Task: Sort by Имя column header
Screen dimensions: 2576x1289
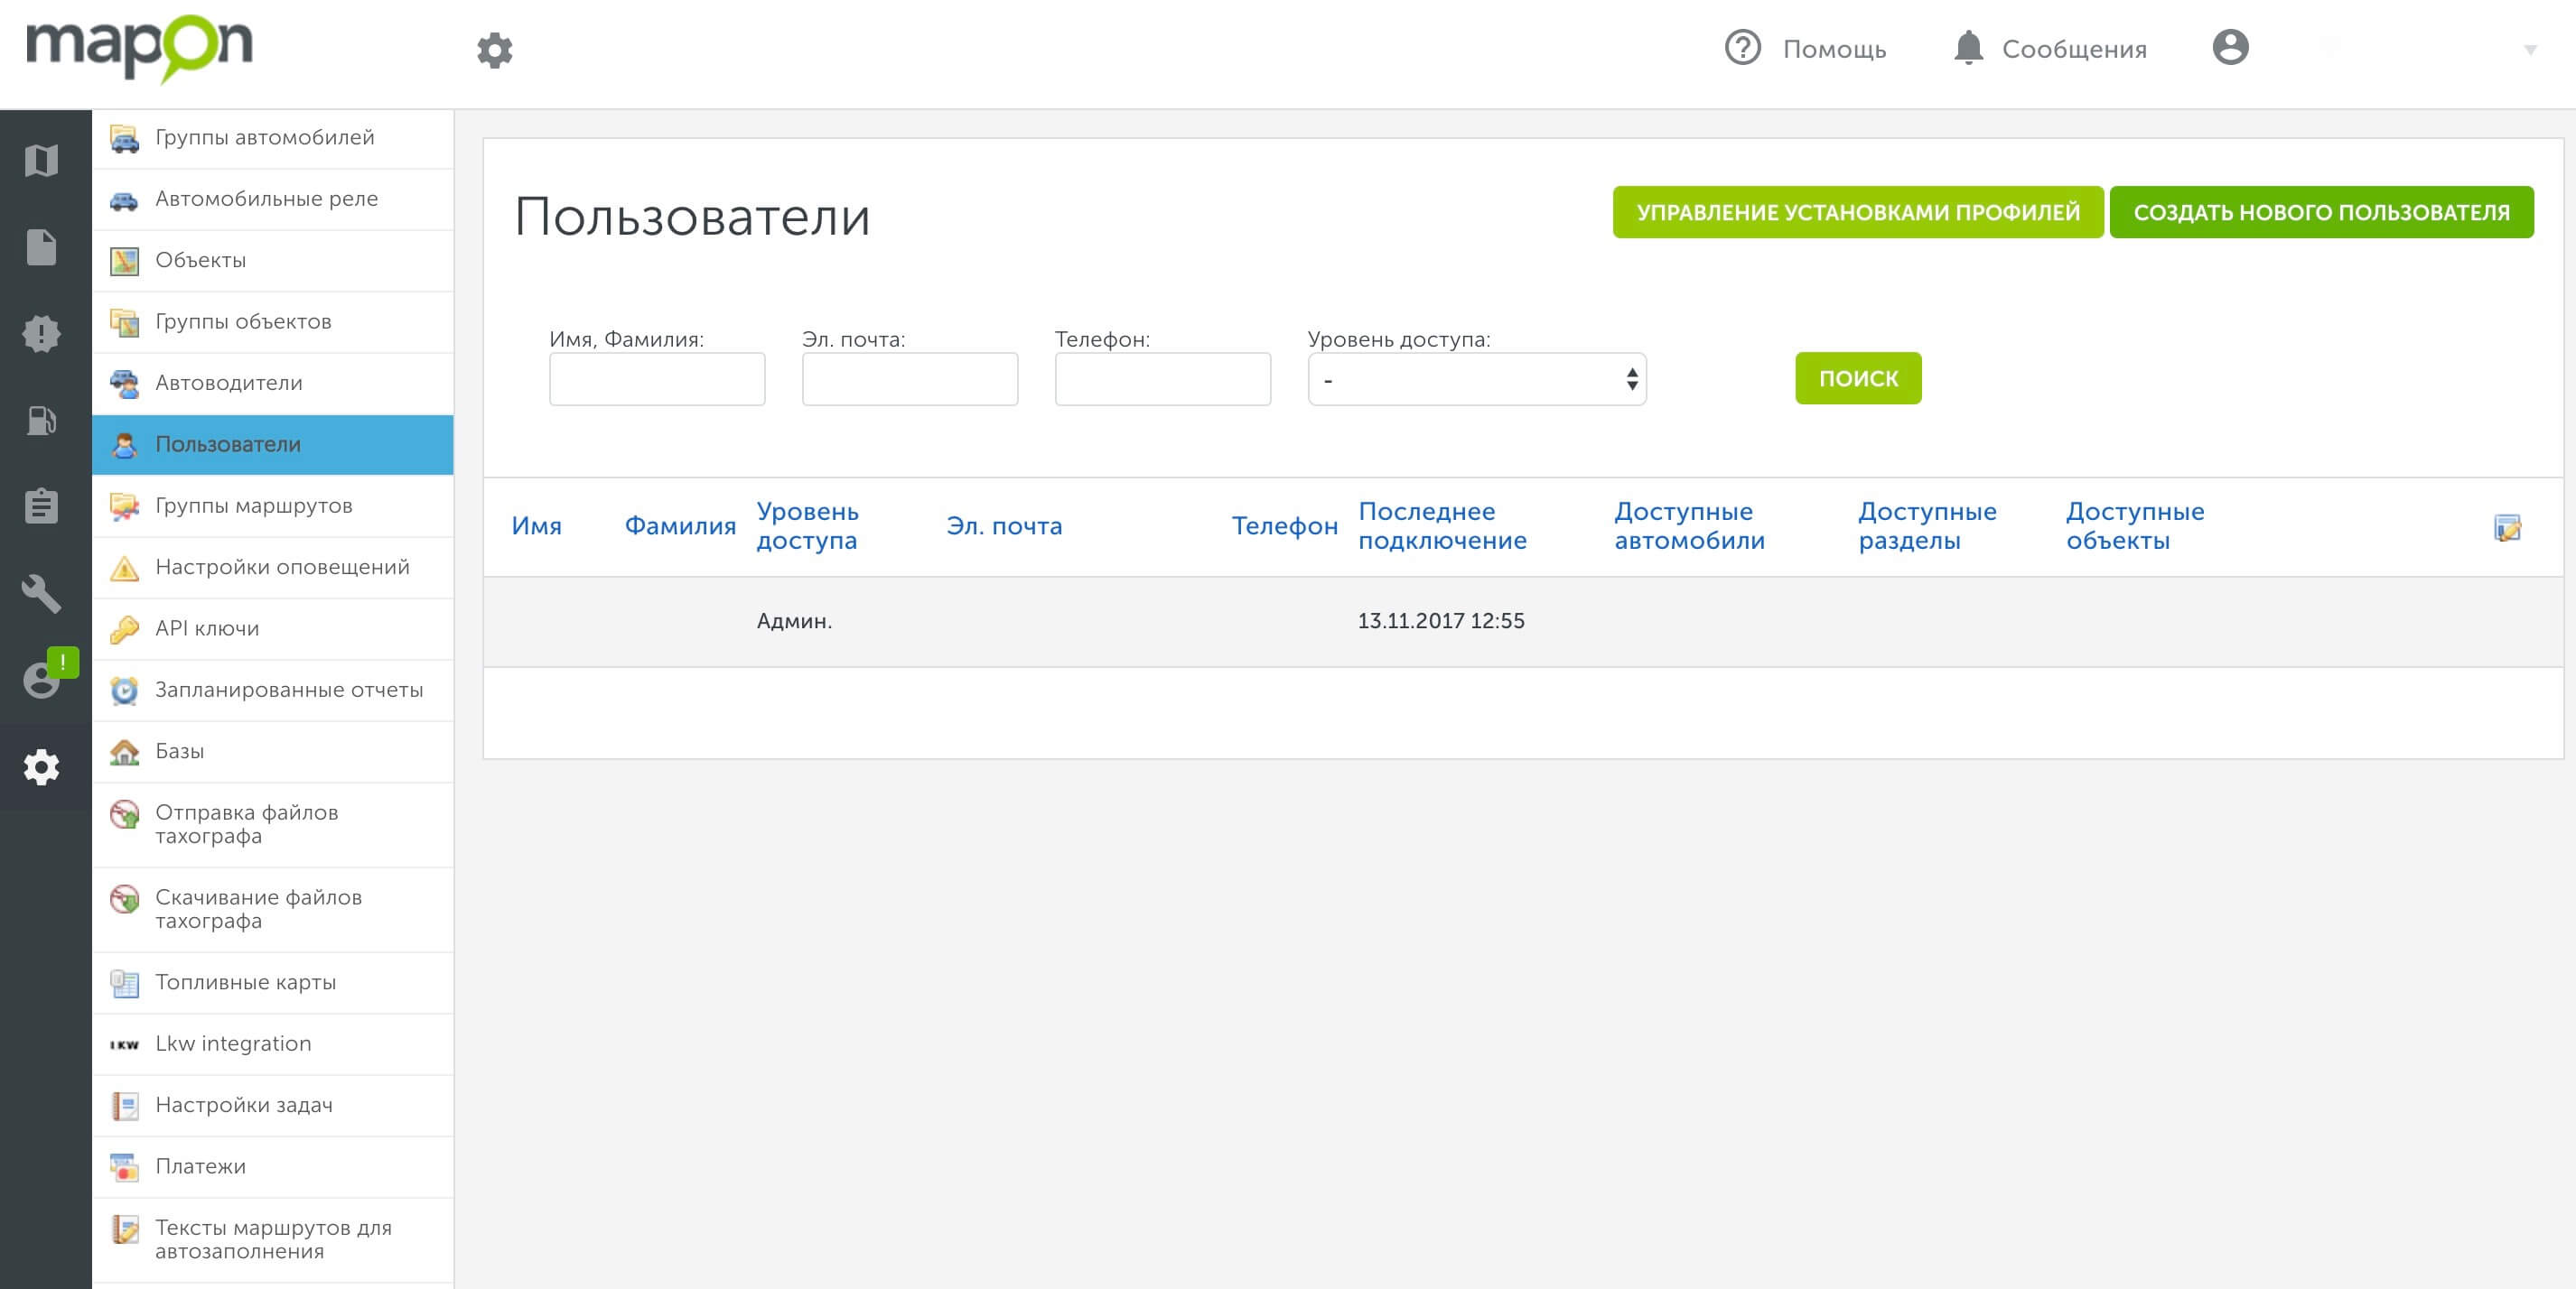Action: (x=536, y=525)
